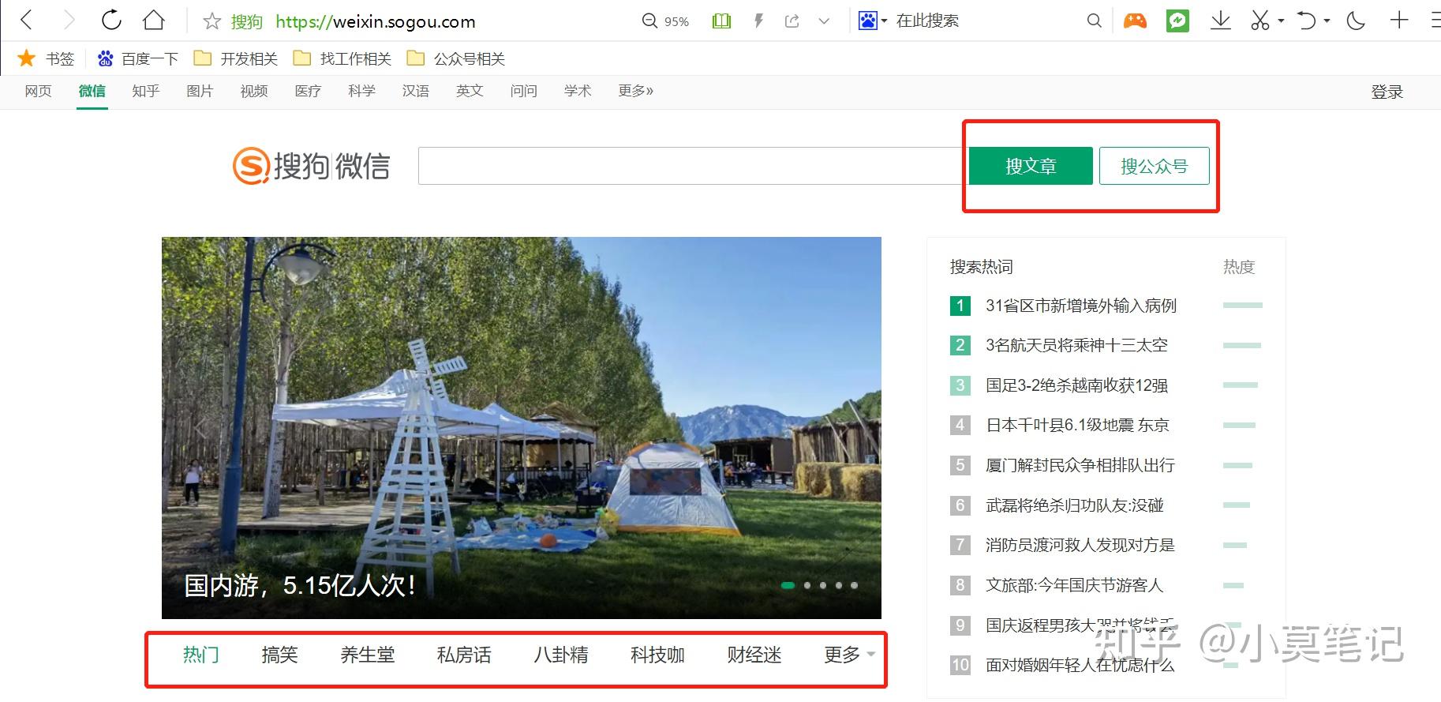Go back with the browser back arrow

click(x=27, y=20)
